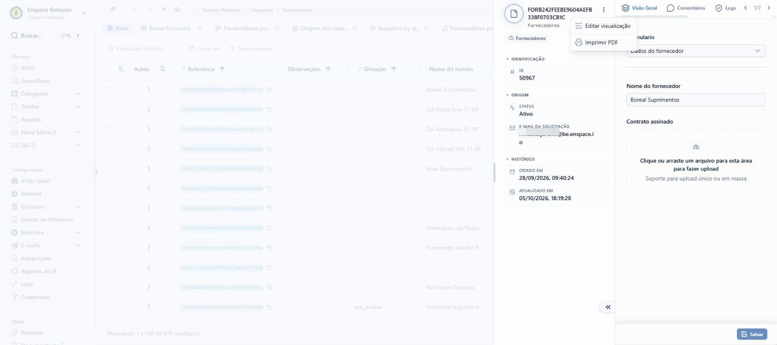Choose Editar visualização from the popup menu

603,26
